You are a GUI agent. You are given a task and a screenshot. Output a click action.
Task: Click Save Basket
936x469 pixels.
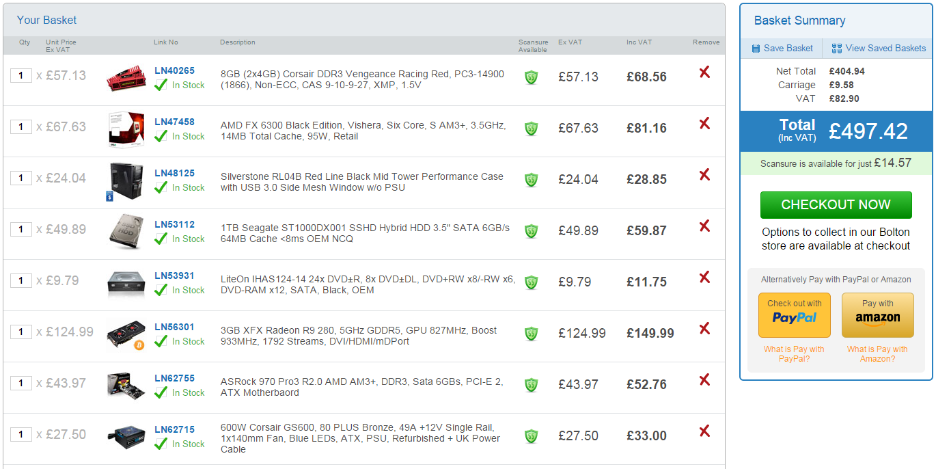coord(782,48)
